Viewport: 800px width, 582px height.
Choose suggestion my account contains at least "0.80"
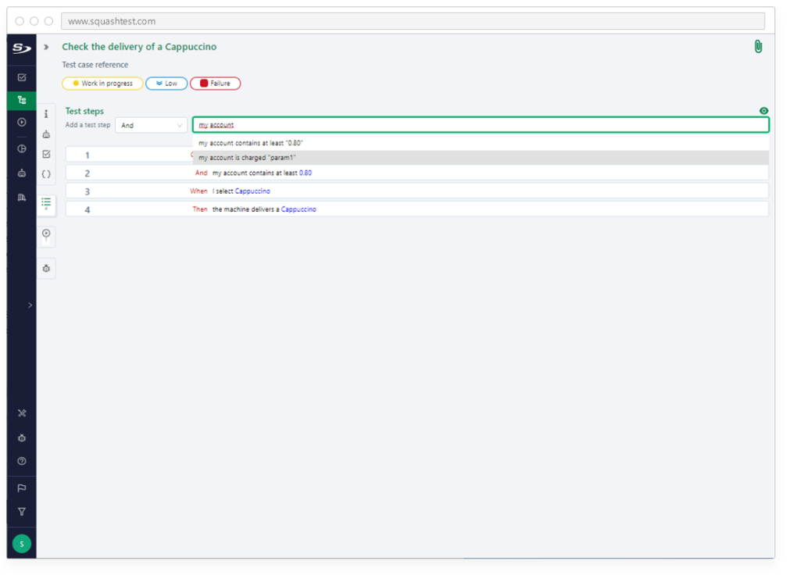coord(480,143)
